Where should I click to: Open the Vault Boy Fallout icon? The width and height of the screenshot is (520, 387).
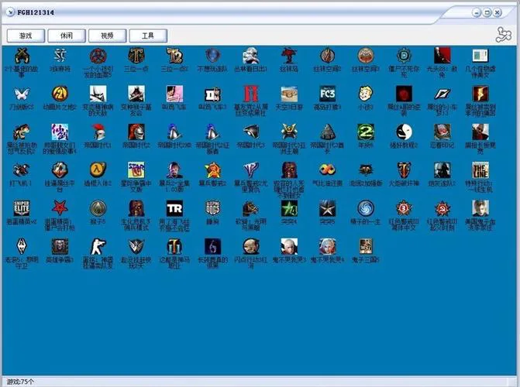[366, 94]
